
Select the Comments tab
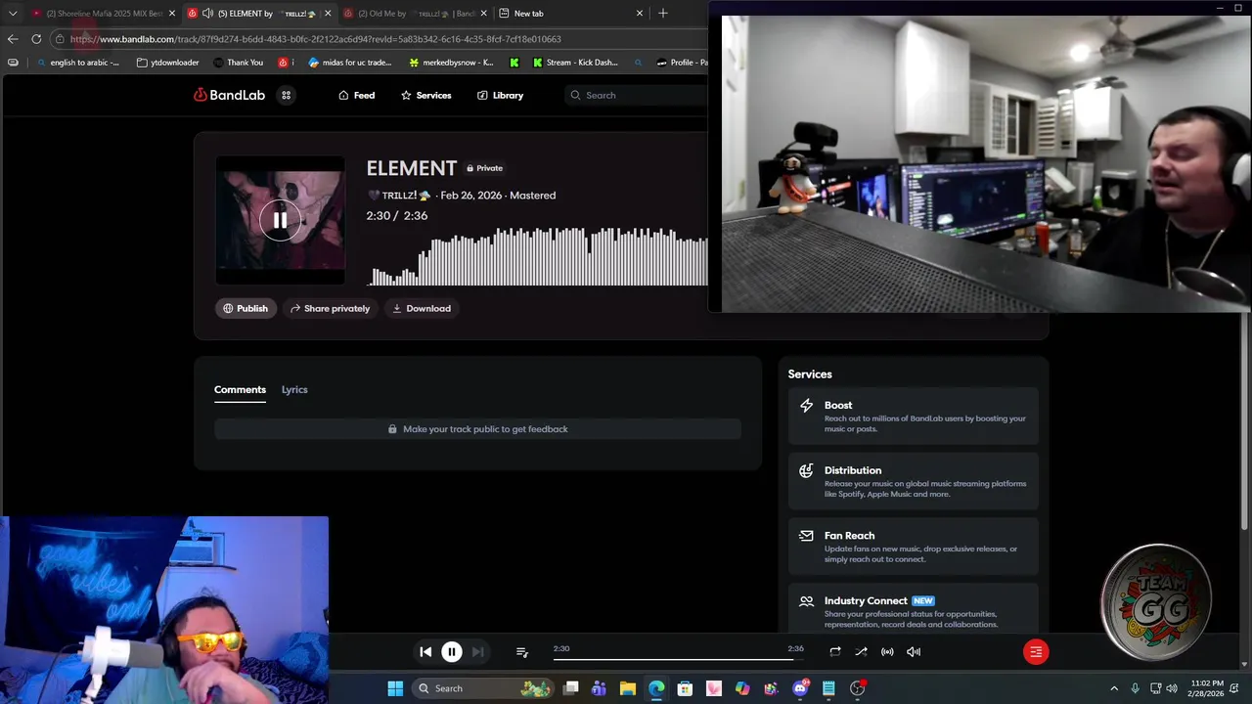click(x=240, y=389)
